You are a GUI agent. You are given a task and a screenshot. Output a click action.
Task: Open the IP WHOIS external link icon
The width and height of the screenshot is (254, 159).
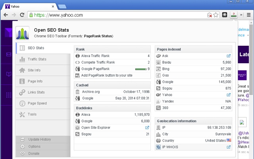coord(229,147)
